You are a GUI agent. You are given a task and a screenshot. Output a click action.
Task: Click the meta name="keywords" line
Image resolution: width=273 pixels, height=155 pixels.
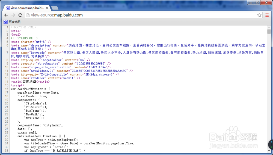coord(137,54)
